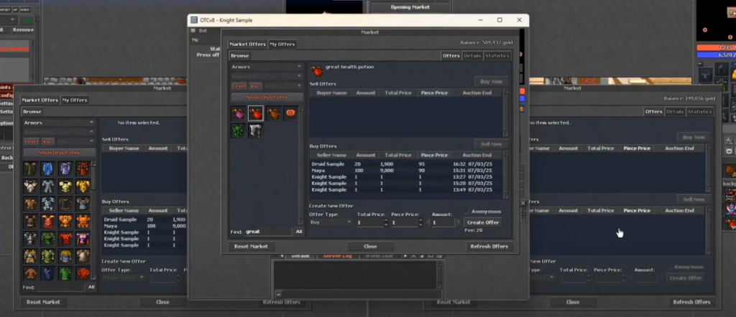Toggle the Voc. filter in left Market window

pos(48,141)
